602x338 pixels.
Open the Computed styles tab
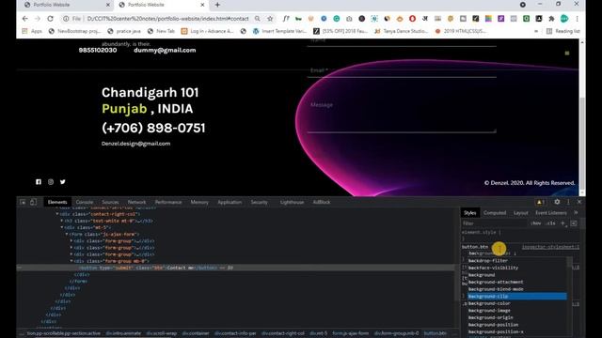[495, 213]
